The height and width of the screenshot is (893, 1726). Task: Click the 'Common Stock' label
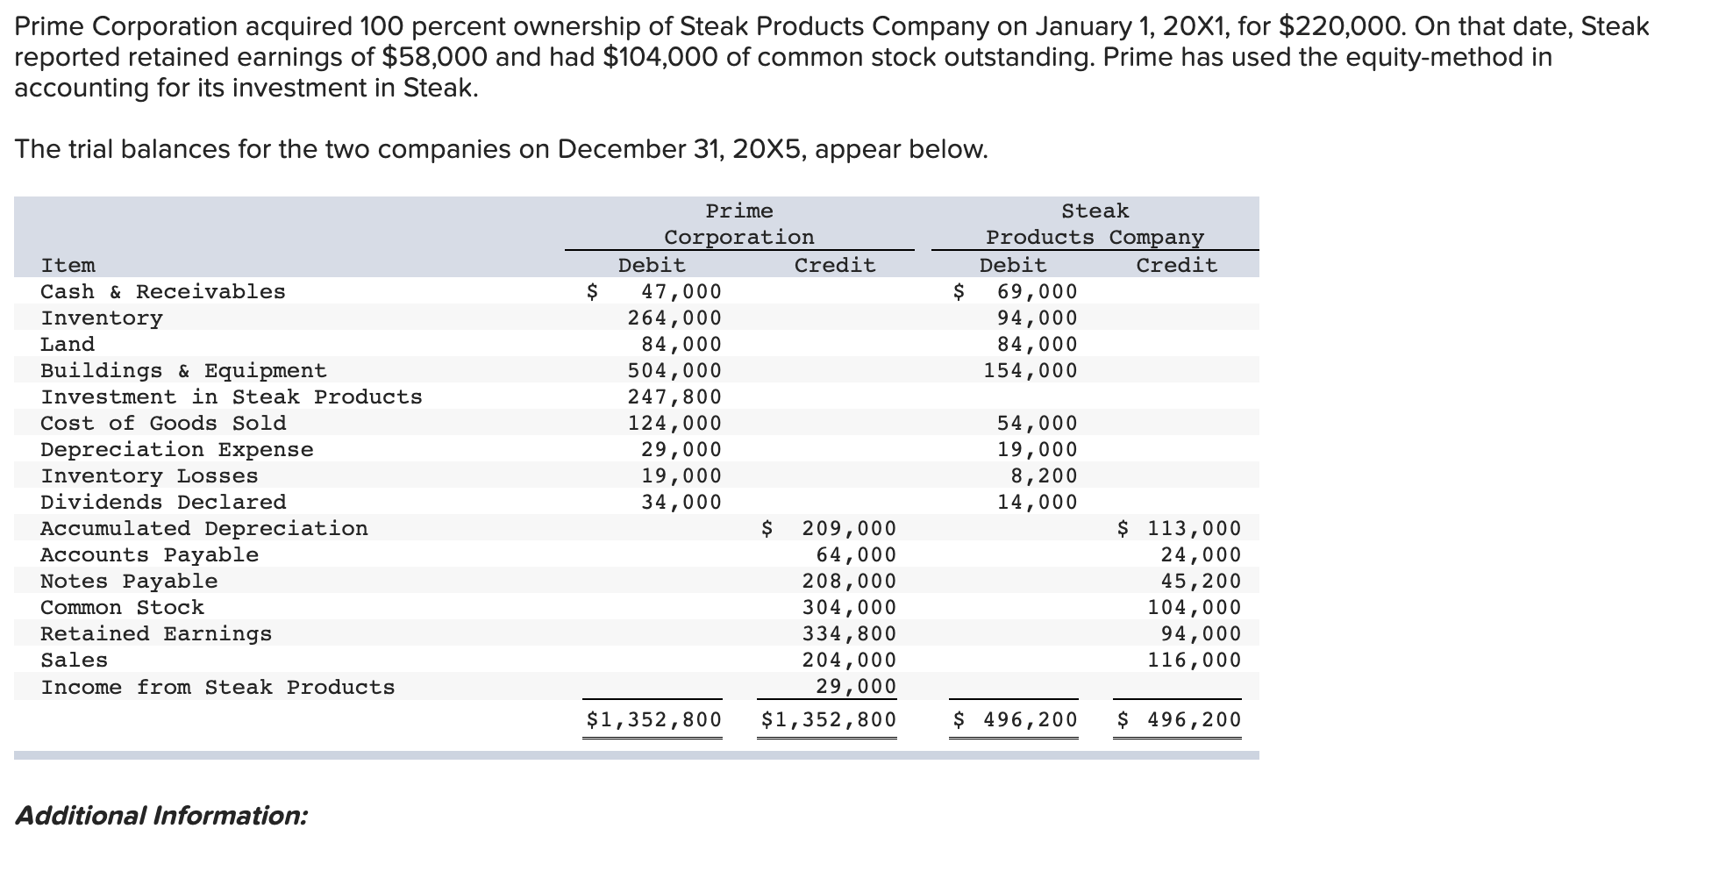122,607
